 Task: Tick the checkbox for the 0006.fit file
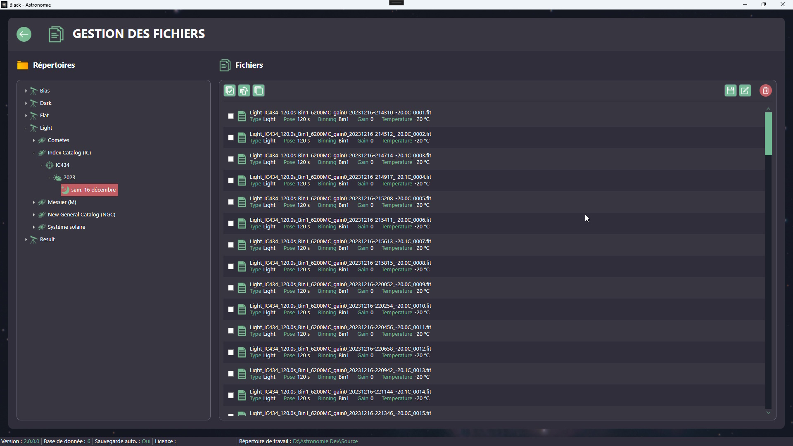pyautogui.click(x=231, y=223)
